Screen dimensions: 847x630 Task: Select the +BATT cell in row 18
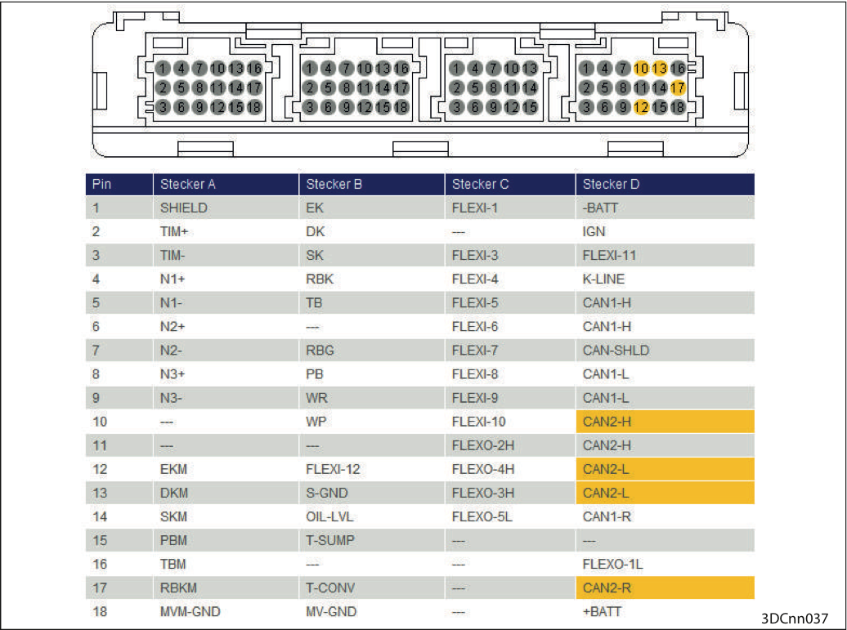(x=665, y=612)
